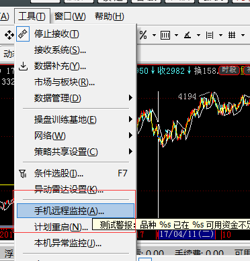Image resolution: width=250 pixels, height=261 pixels.
Task: Click the angle drawing toolbar icon
Action: pyautogui.click(x=187, y=35)
